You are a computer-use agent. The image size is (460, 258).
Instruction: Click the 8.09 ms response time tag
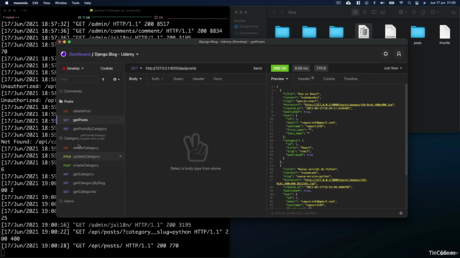[x=301, y=68]
